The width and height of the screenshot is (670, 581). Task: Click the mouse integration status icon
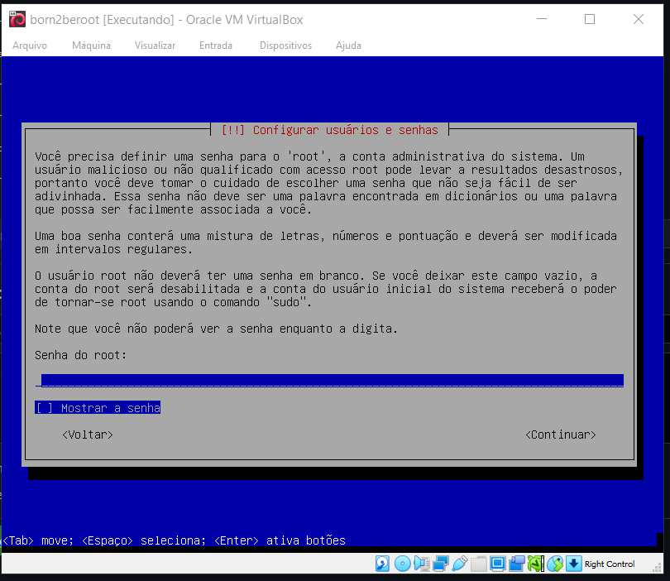pos(555,564)
